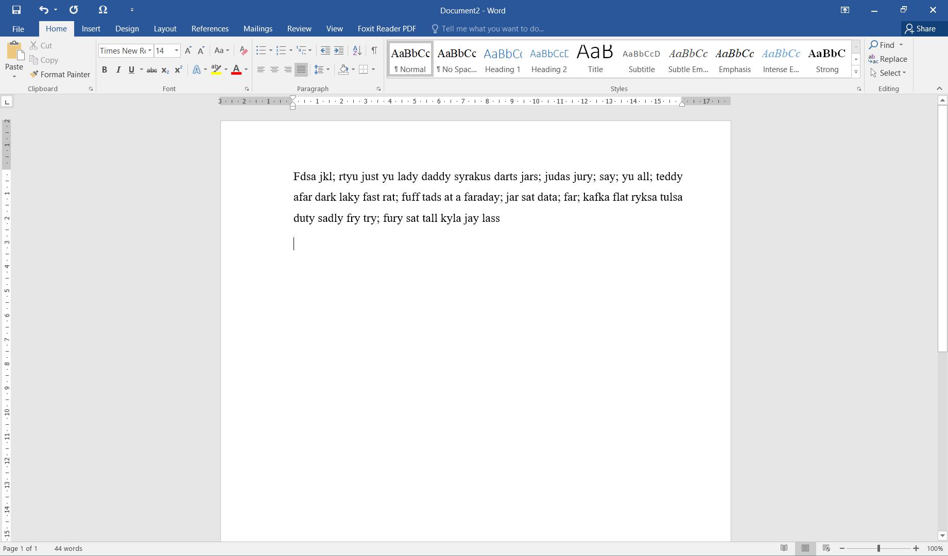Toggle paragraph marks visibility

tap(374, 50)
